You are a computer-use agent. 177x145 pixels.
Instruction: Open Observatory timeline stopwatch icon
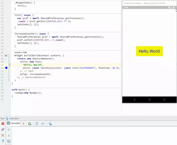pos(37,123)
